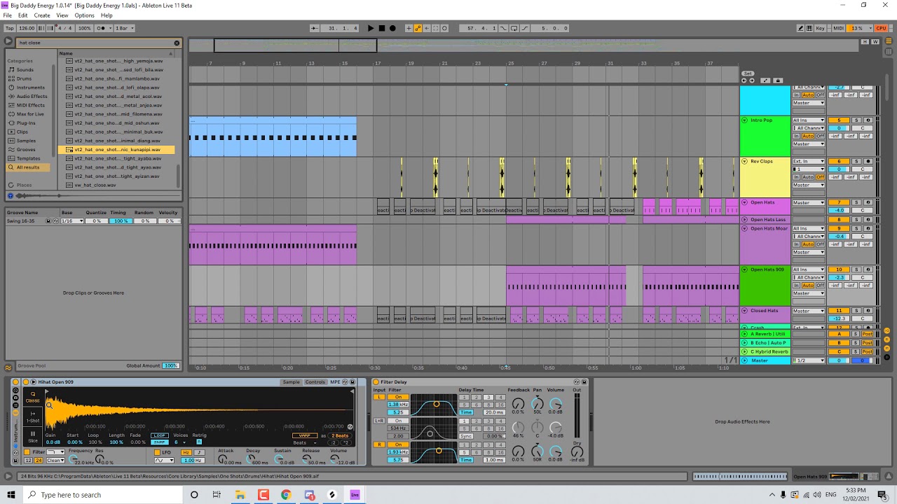Open Swing 16-35 groove Base dropdown
This screenshot has height=504, width=897.
coord(71,221)
